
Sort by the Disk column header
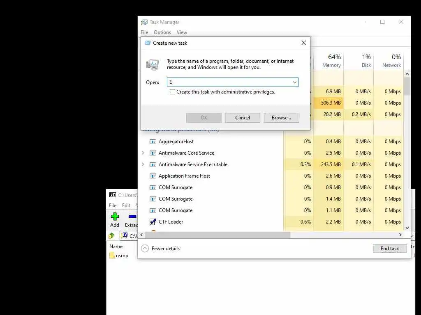point(359,61)
